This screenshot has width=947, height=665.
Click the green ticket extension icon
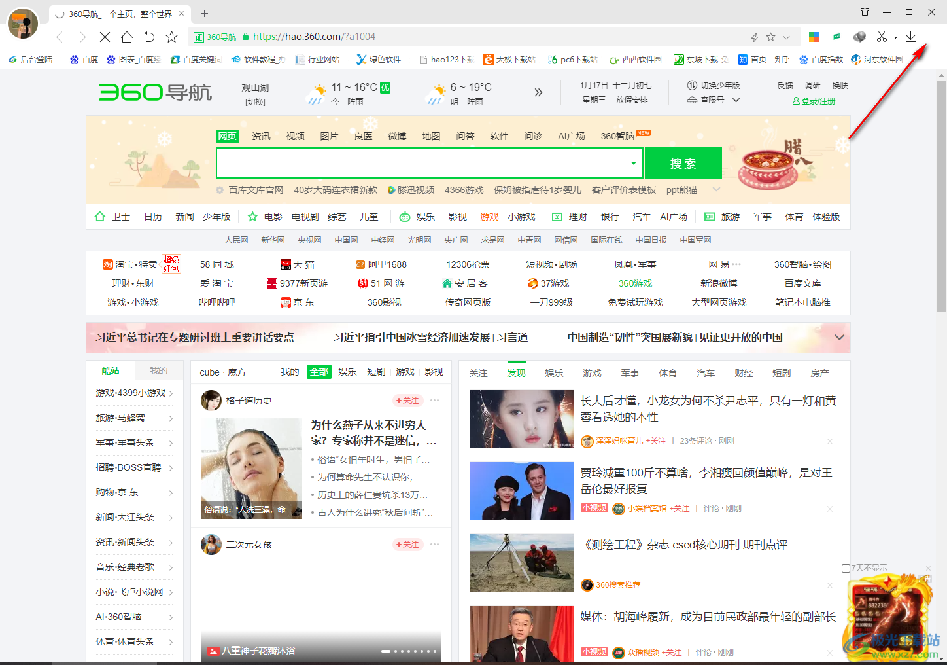[836, 37]
